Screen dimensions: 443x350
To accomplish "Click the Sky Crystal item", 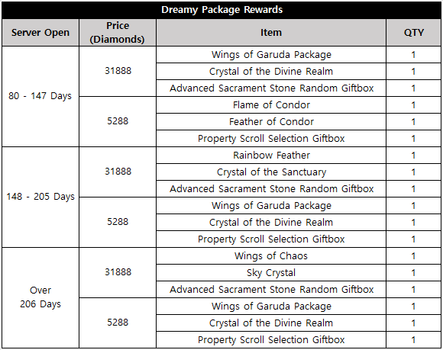I will 271,273.
